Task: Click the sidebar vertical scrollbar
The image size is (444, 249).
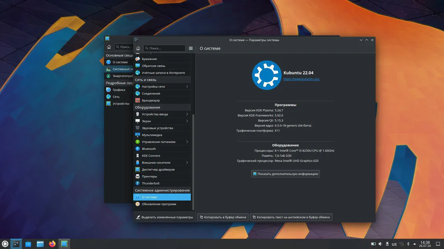Action: pos(193,162)
